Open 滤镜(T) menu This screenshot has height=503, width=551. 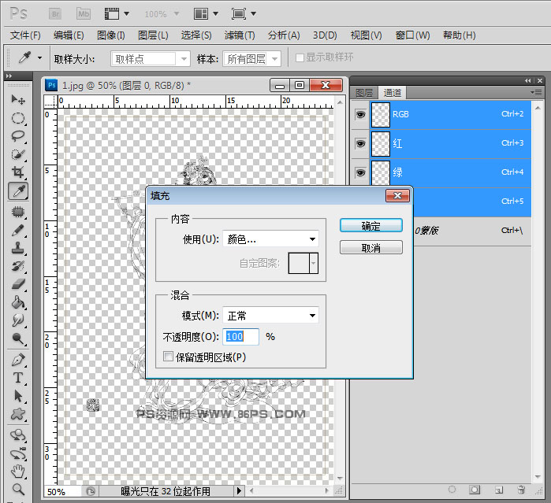pyautogui.click(x=240, y=35)
